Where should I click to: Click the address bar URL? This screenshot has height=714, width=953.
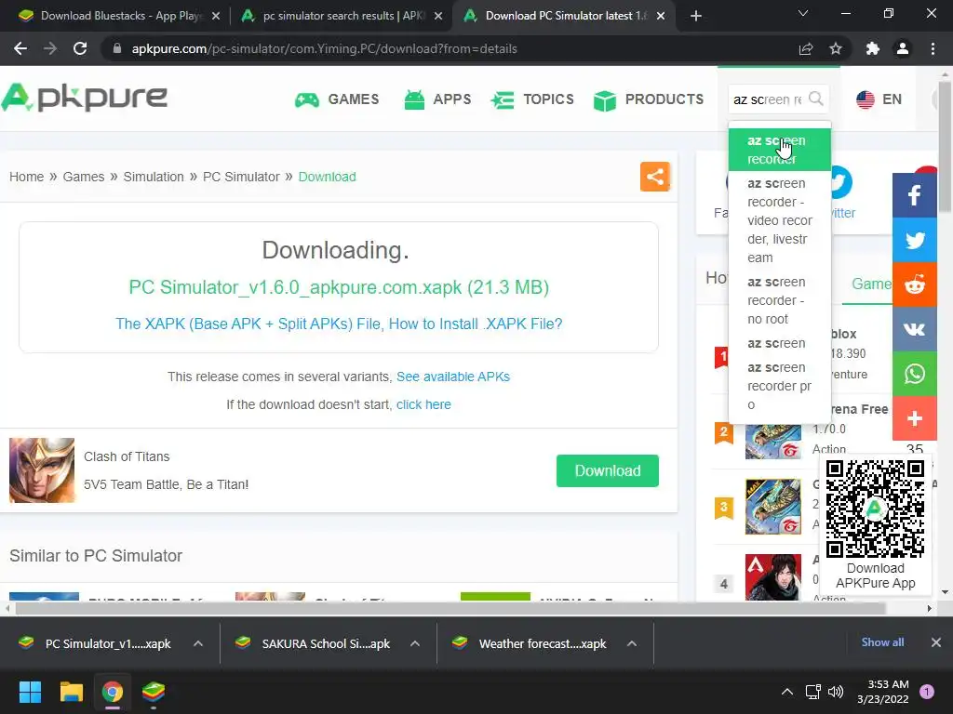[x=325, y=48]
